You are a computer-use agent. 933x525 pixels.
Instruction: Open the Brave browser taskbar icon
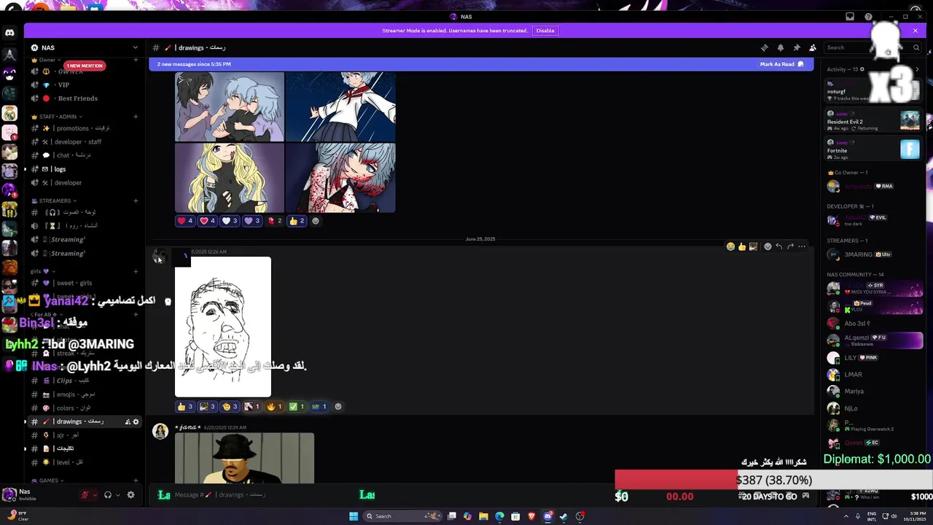pos(531,516)
